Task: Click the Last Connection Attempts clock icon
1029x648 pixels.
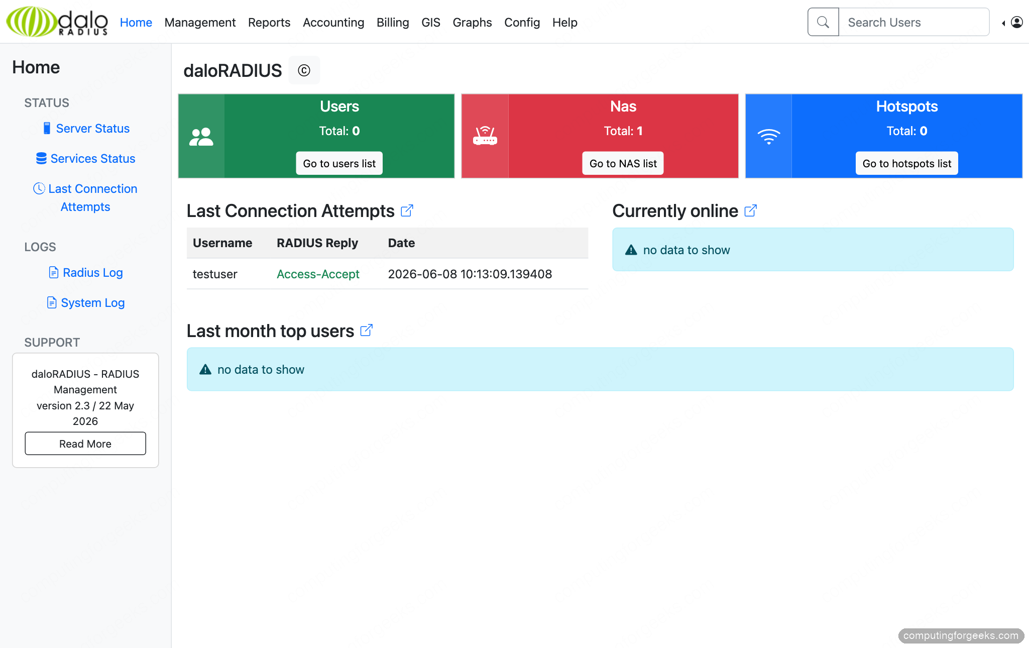Action: coord(39,188)
